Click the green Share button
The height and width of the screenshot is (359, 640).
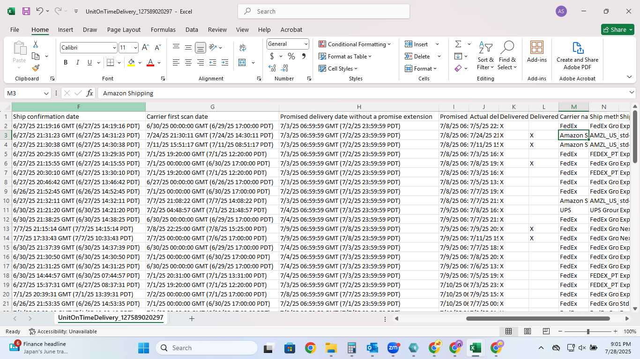tap(618, 29)
